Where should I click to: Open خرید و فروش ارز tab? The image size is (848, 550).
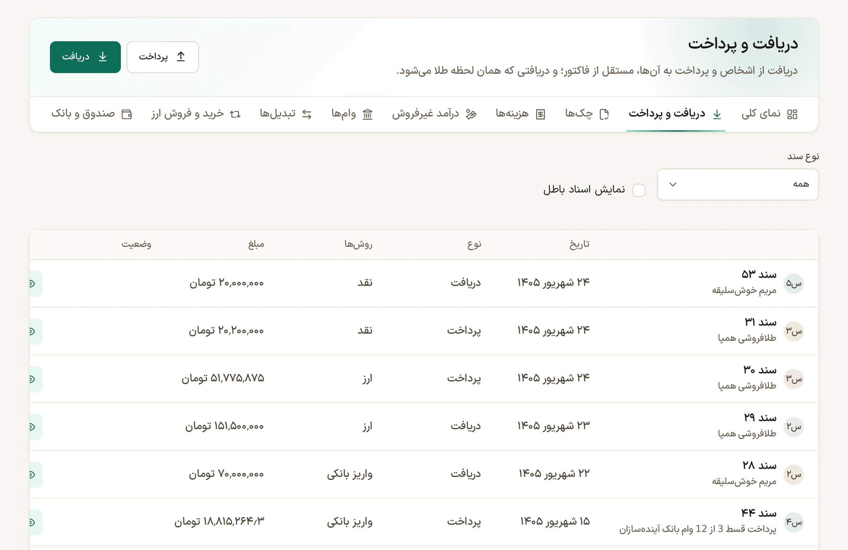pyautogui.click(x=196, y=114)
